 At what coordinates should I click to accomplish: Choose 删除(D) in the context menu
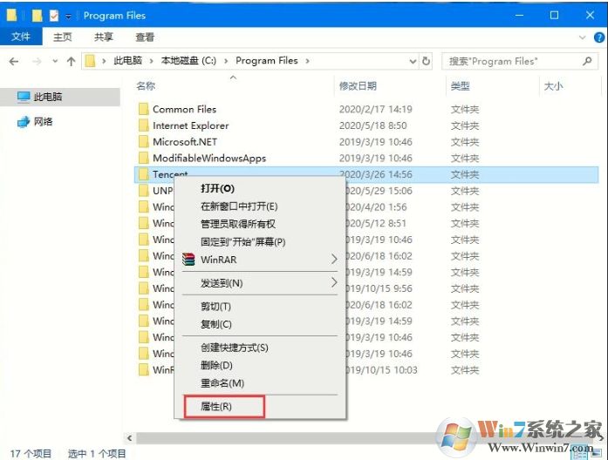pos(260,366)
